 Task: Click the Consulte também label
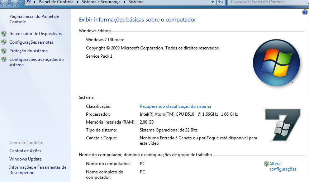tap(26, 143)
